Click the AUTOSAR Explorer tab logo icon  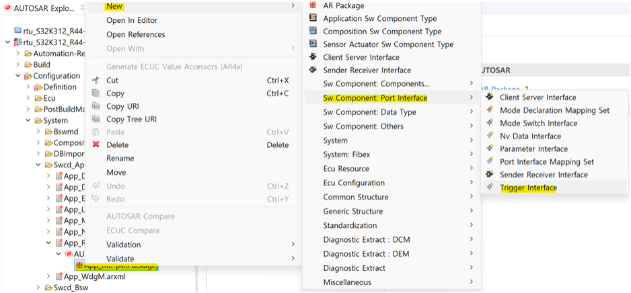coord(7,8)
